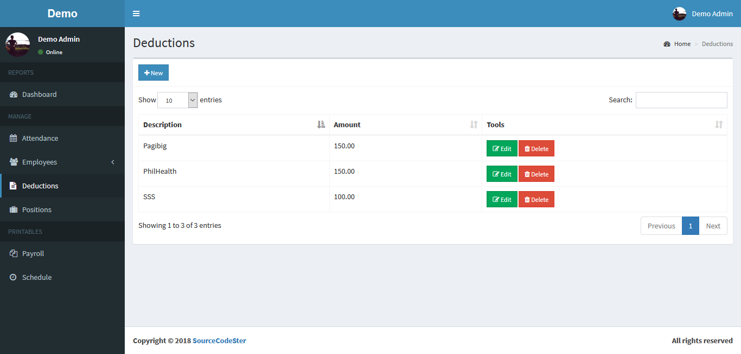Toggle the sidebar hamburger menu icon

[x=136, y=14]
